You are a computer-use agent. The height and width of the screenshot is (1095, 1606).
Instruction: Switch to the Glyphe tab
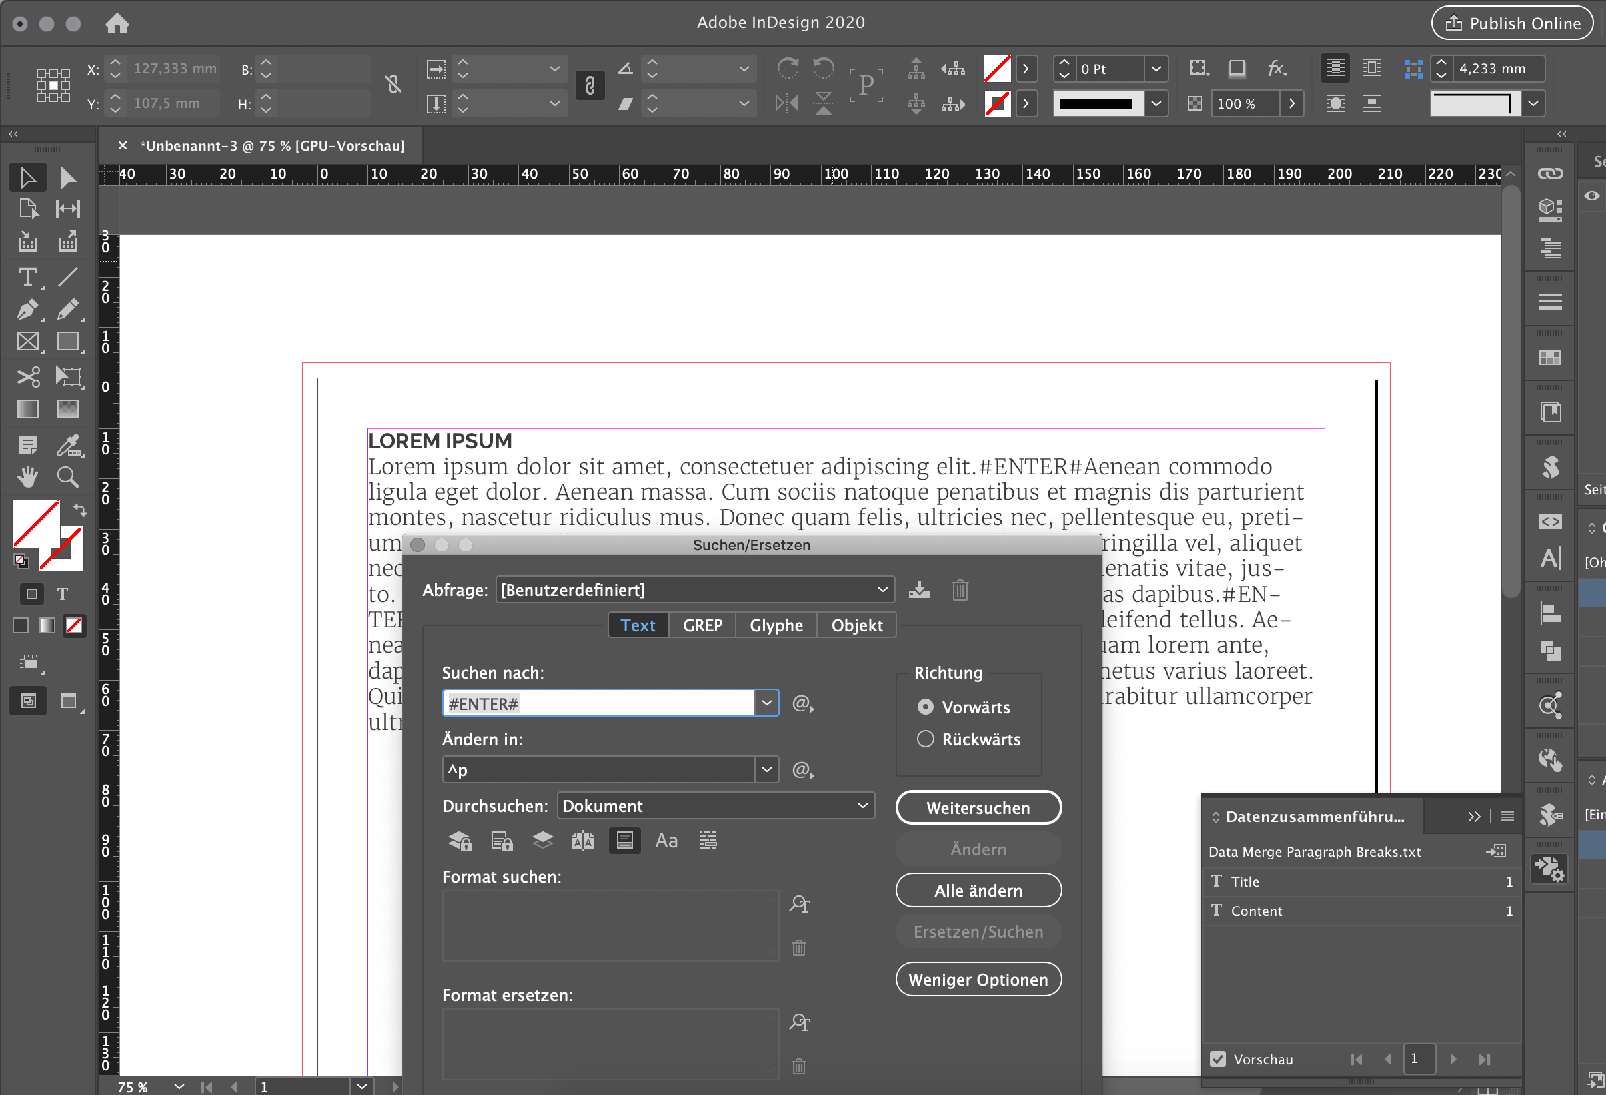776,625
